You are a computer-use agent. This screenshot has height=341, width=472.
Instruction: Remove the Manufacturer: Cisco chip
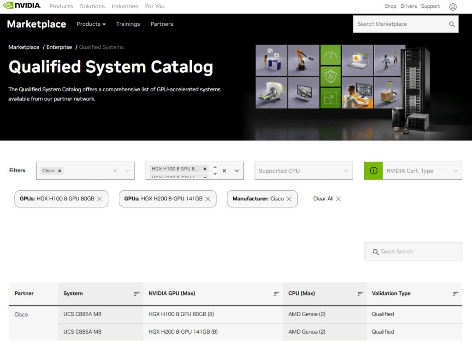coord(289,199)
